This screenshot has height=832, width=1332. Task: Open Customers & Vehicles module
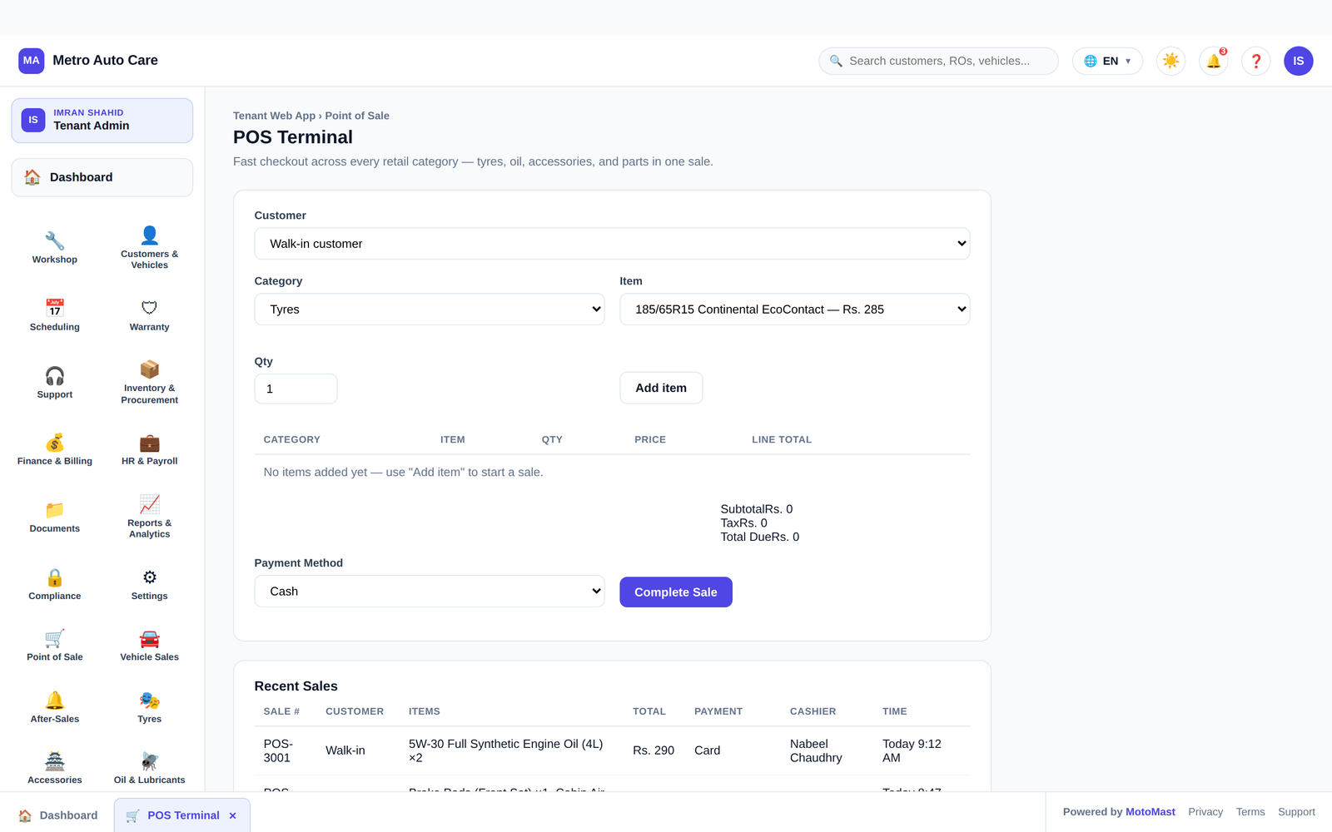150,248
